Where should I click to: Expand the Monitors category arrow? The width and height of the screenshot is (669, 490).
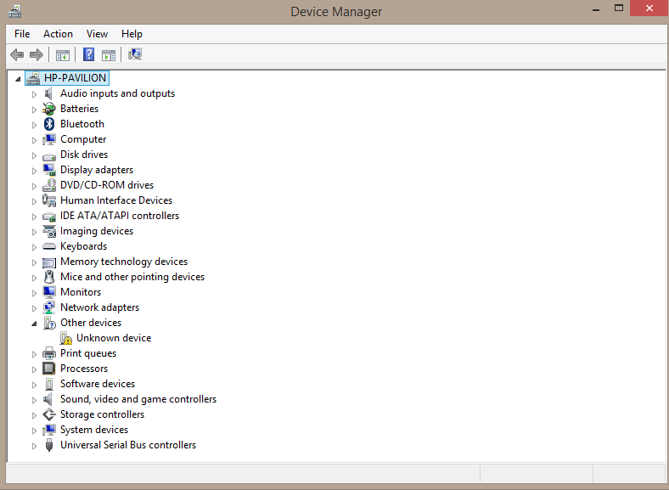[x=34, y=293]
